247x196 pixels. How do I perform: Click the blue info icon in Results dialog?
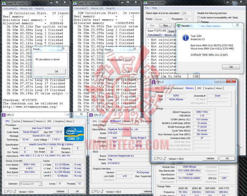pyautogui.click(x=186, y=38)
